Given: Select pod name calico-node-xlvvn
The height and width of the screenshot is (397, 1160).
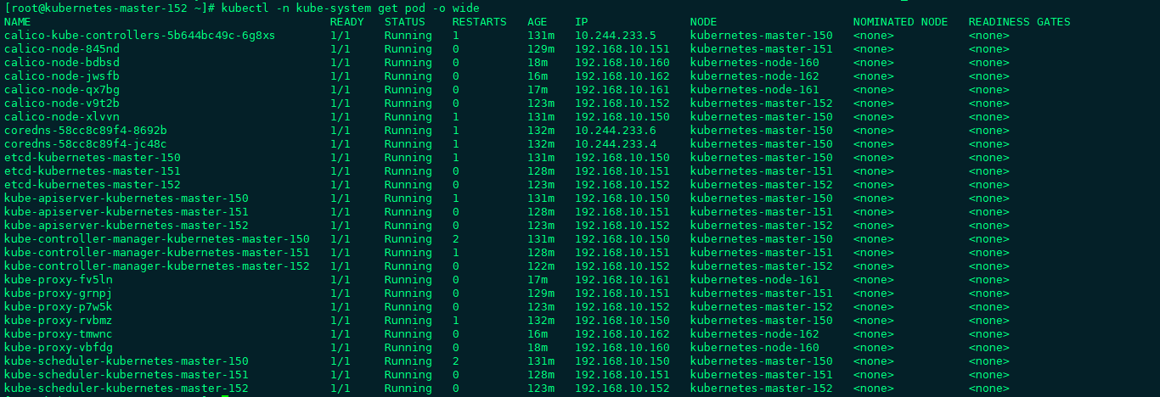Looking at the screenshot, I should click(62, 117).
